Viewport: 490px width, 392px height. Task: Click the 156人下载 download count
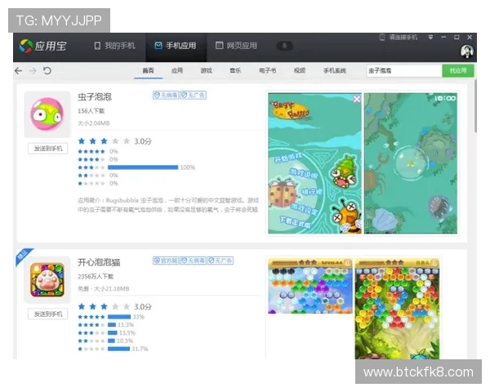(91, 111)
